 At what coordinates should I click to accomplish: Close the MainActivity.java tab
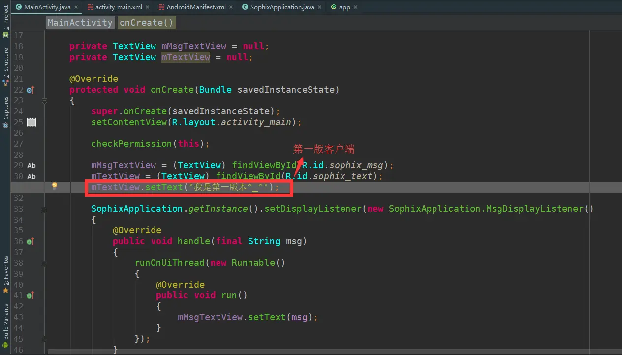tap(76, 7)
